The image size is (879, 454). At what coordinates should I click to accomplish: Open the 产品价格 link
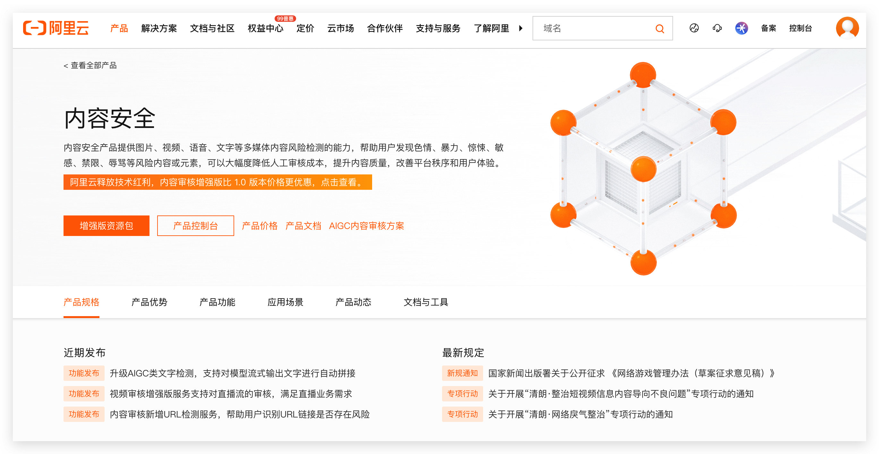[x=260, y=225]
